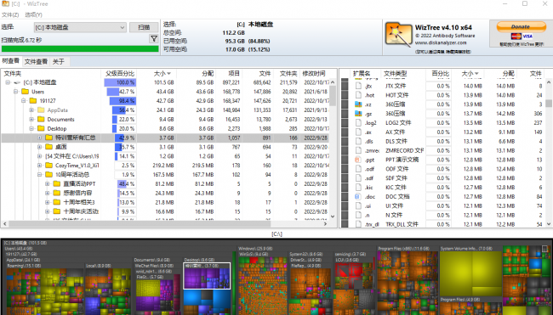Click the .doc document file icon
The height and width of the screenshot is (315, 553).
[x=358, y=196]
